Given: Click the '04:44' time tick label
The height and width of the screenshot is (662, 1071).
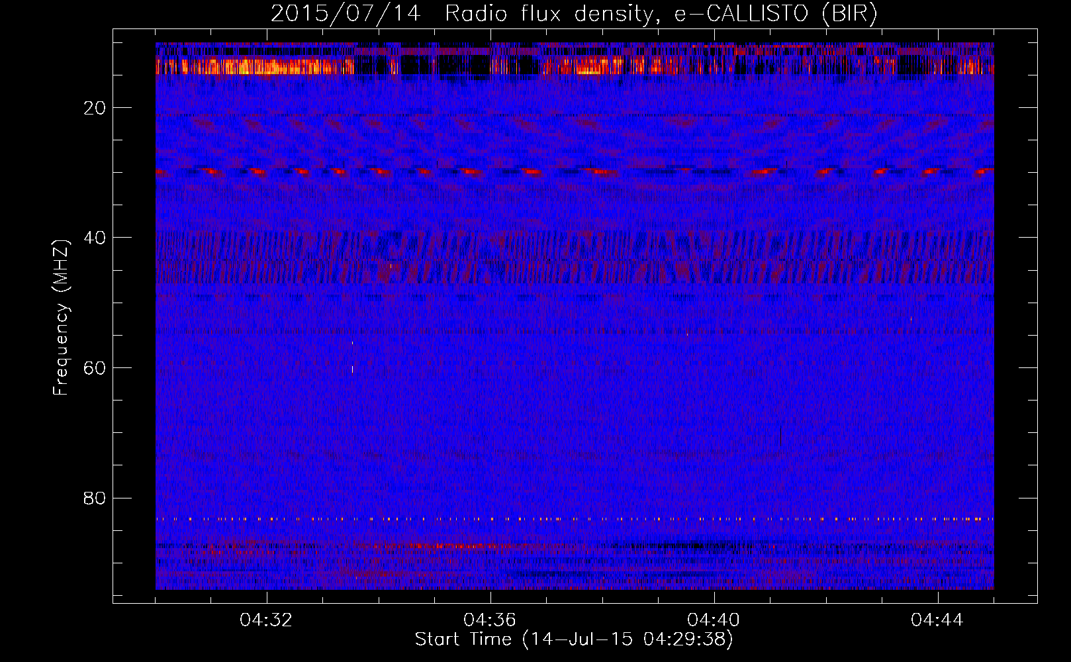Looking at the screenshot, I should (x=937, y=620).
